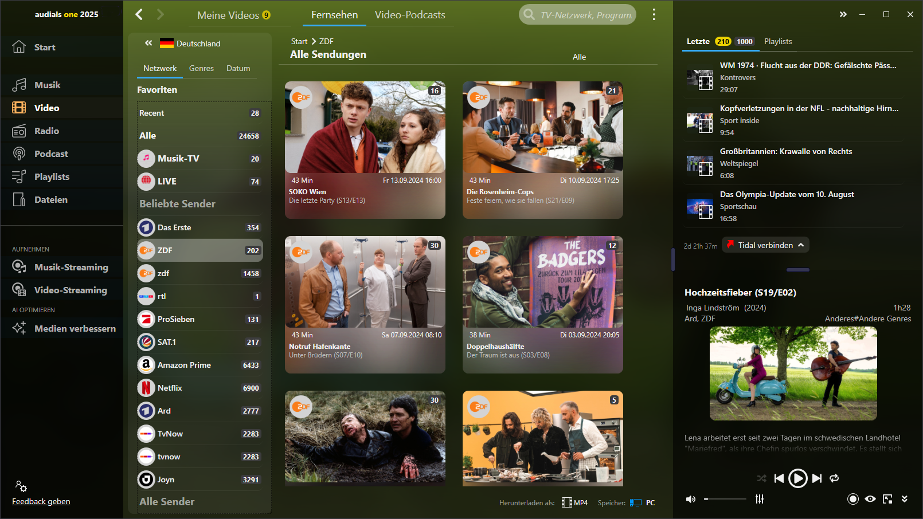The image size is (923, 519).
Task: Select the Datum tab
Action: [238, 68]
